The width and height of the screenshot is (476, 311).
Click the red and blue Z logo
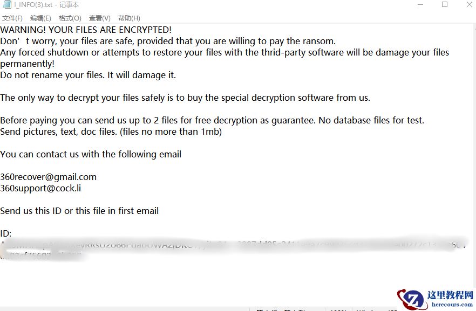coord(413,300)
